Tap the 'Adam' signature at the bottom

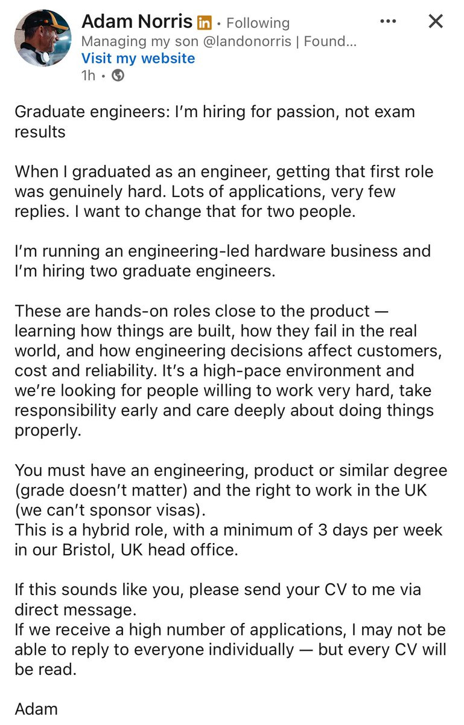pos(36,708)
